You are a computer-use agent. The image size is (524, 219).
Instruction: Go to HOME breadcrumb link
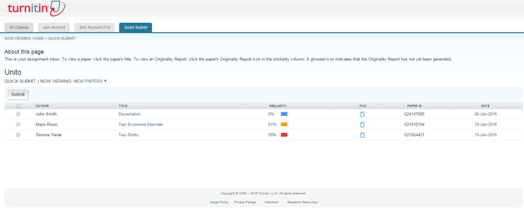point(38,38)
